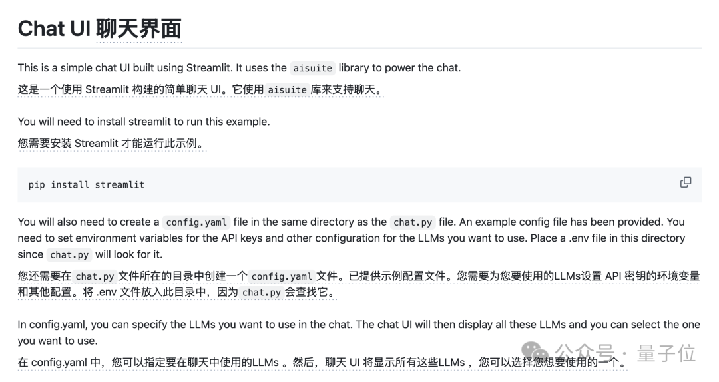The width and height of the screenshot is (719, 382).
Task: Click 'chat.py' code tag before 'file. An example'
Action: [x=413, y=222]
